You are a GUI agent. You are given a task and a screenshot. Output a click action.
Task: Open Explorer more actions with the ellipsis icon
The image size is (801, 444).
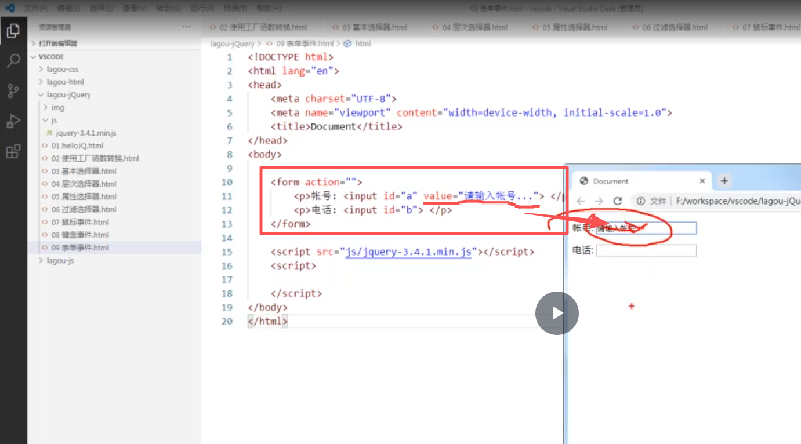[186, 26]
